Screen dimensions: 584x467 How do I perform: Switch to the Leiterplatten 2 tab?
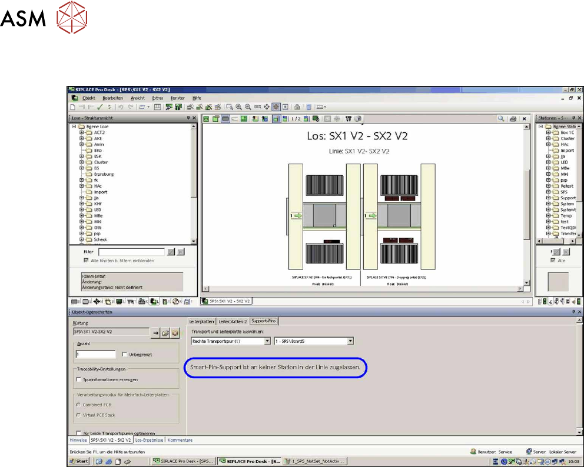tap(233, 322)
